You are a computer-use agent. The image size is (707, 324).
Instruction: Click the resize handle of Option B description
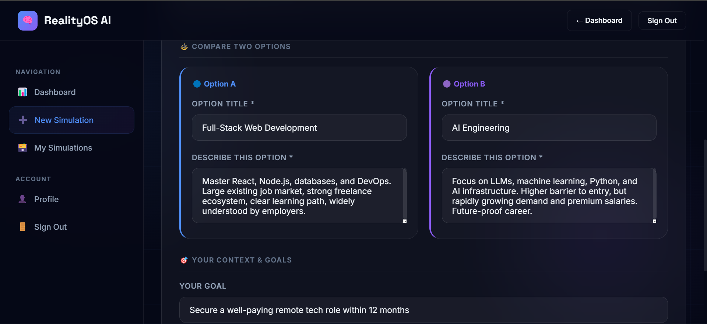(x=654, y=221)
